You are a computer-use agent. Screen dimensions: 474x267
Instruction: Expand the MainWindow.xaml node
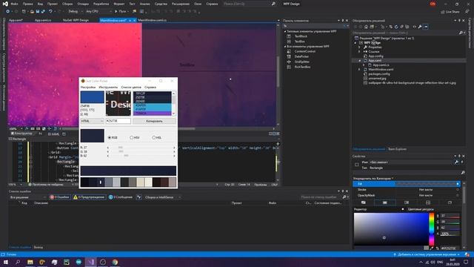pyautogui.click(x=359, y=70)
